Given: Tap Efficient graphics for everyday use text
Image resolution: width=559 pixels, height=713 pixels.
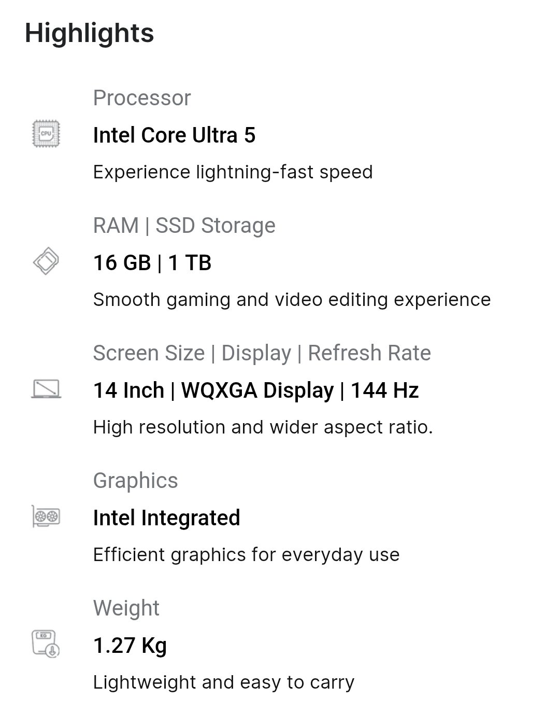Looking at the screenshot, I should tap(246, 555).
